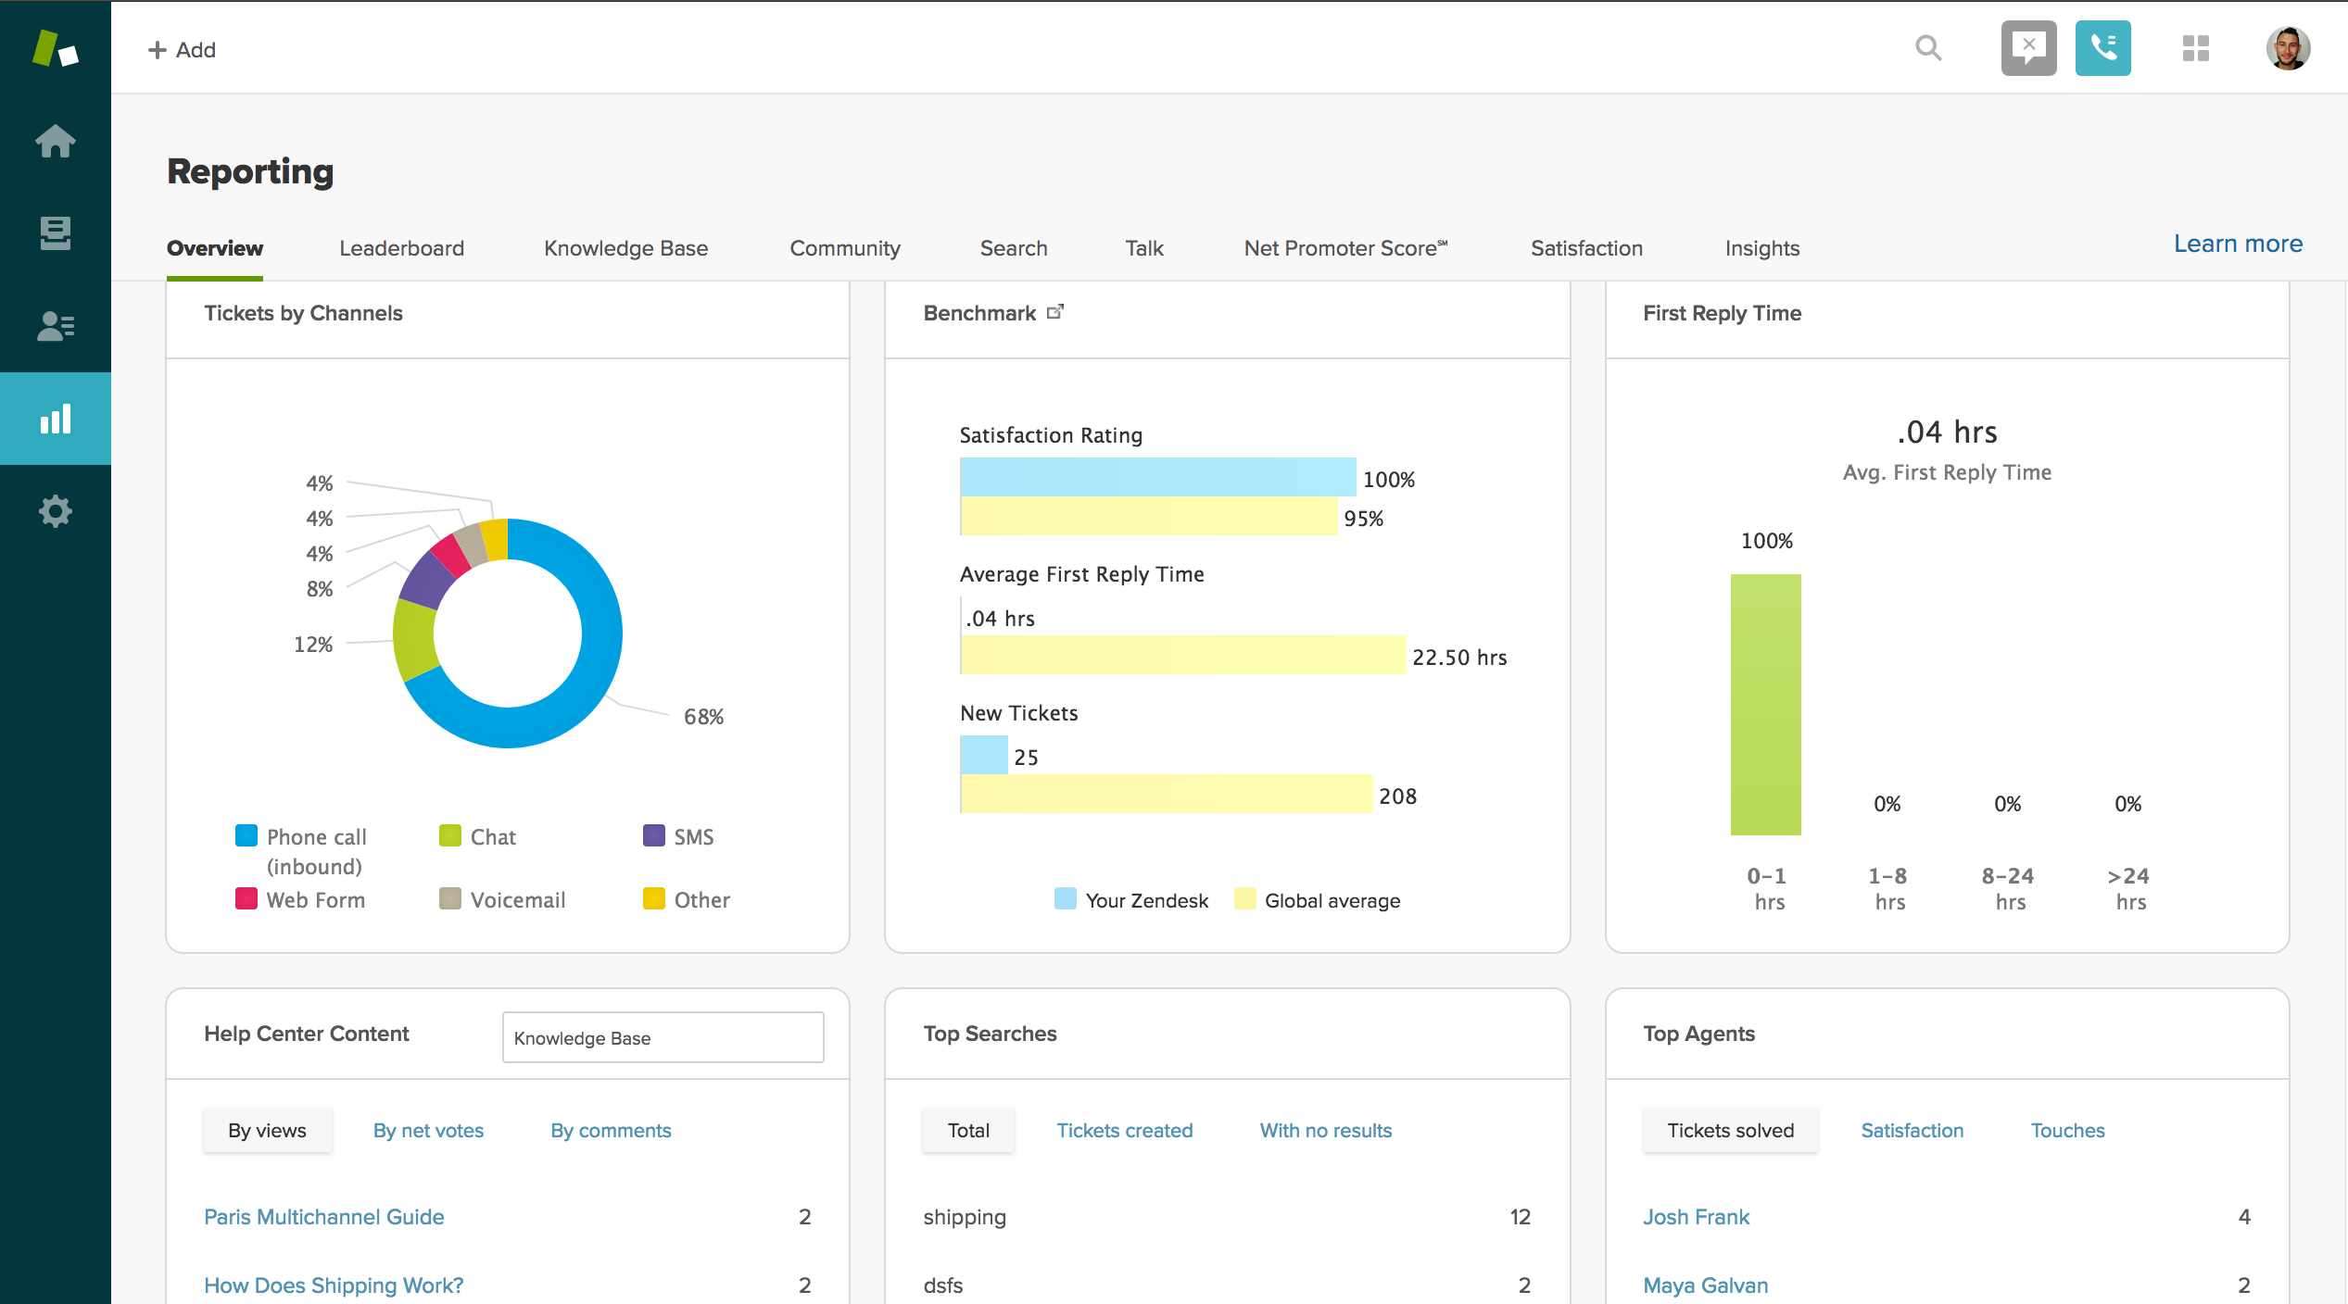Switch to the Leaderboard tab
The height and width of the screenshot is (1304, 2348).
[x=401, y=248]
